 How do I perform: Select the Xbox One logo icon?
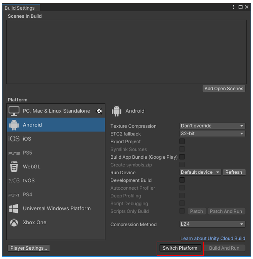[14, 223]
